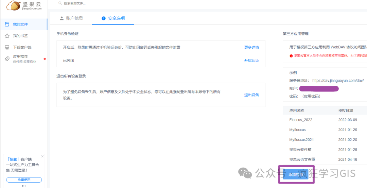The height and width of the screenshot is (188, 367).
Task: Switch to the 安全选项 tab
Action: 113,18
